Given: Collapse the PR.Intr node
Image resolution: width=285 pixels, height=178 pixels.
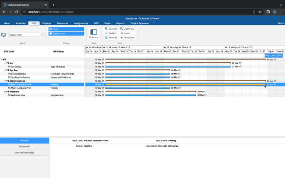Looking at the screenshot, I should tap(5, 63).
